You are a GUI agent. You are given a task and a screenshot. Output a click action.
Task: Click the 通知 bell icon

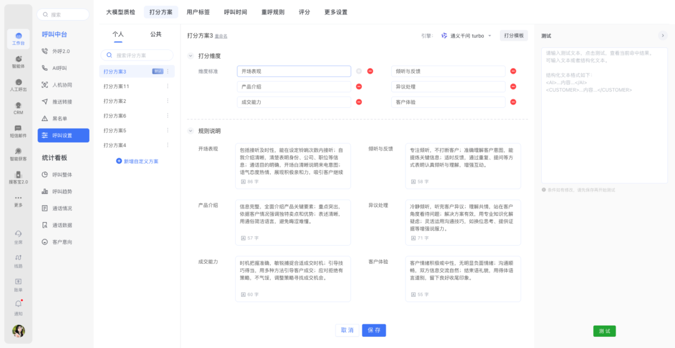18,305
